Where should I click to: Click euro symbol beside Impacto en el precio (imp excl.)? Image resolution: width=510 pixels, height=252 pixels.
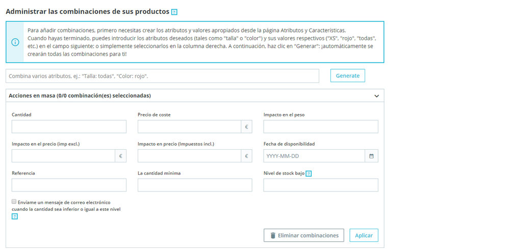pos(120,156)
